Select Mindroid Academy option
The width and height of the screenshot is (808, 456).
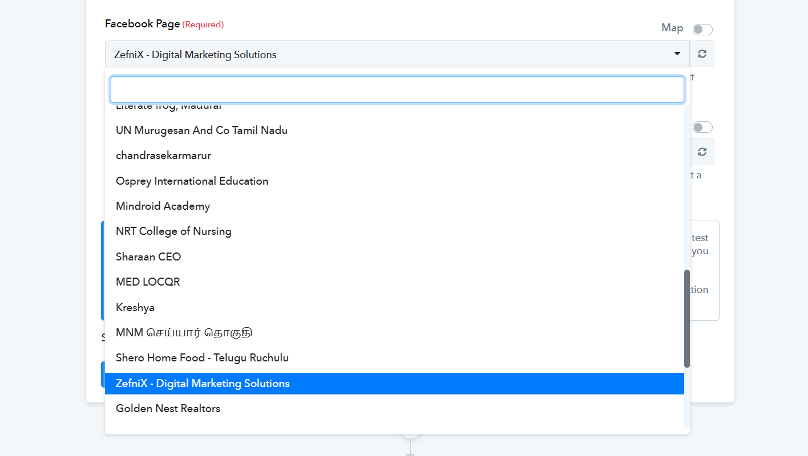[x=394, y=206]
